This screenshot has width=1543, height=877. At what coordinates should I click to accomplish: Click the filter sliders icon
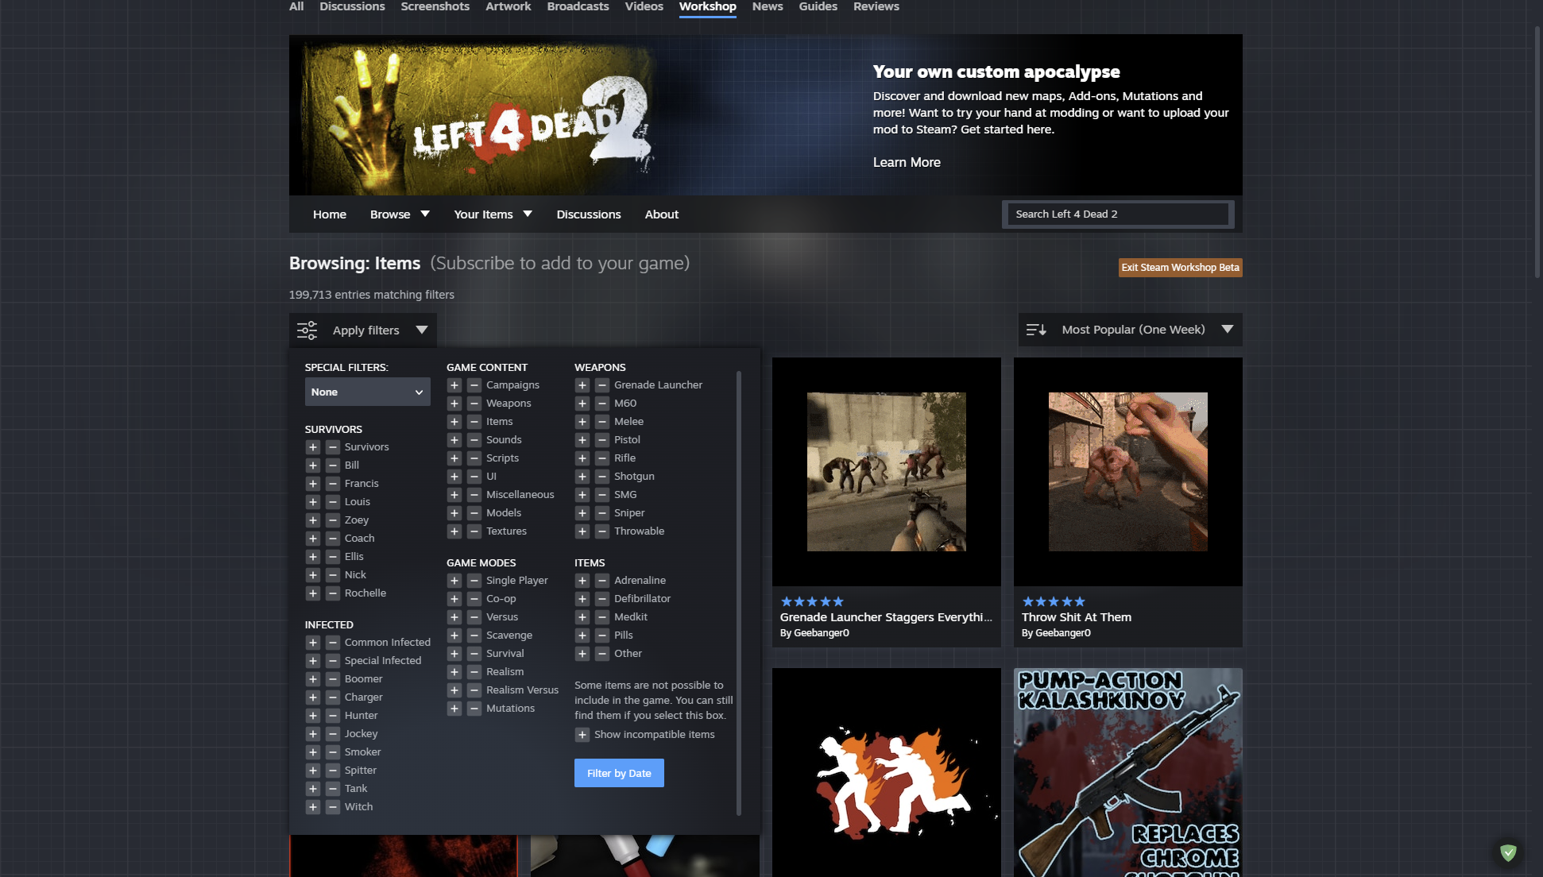pos(307,330)
